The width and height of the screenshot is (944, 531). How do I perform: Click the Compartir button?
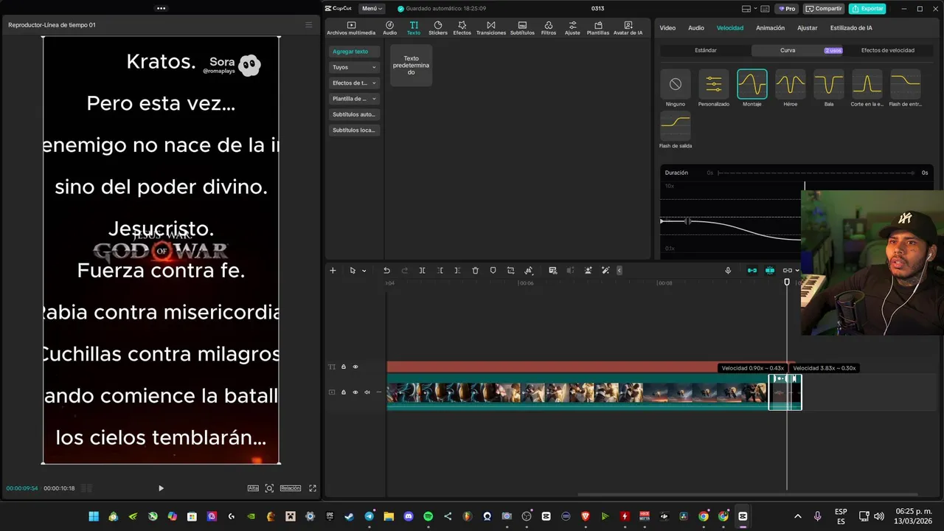point(824,9)
